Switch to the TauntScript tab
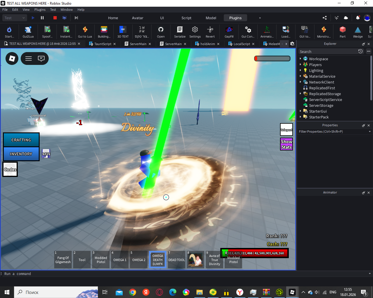Screen dimensions: 373x298 click(103, 44)
